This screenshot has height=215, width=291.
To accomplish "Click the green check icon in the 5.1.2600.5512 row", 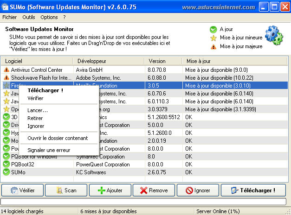I will click(x=6, y=117).
